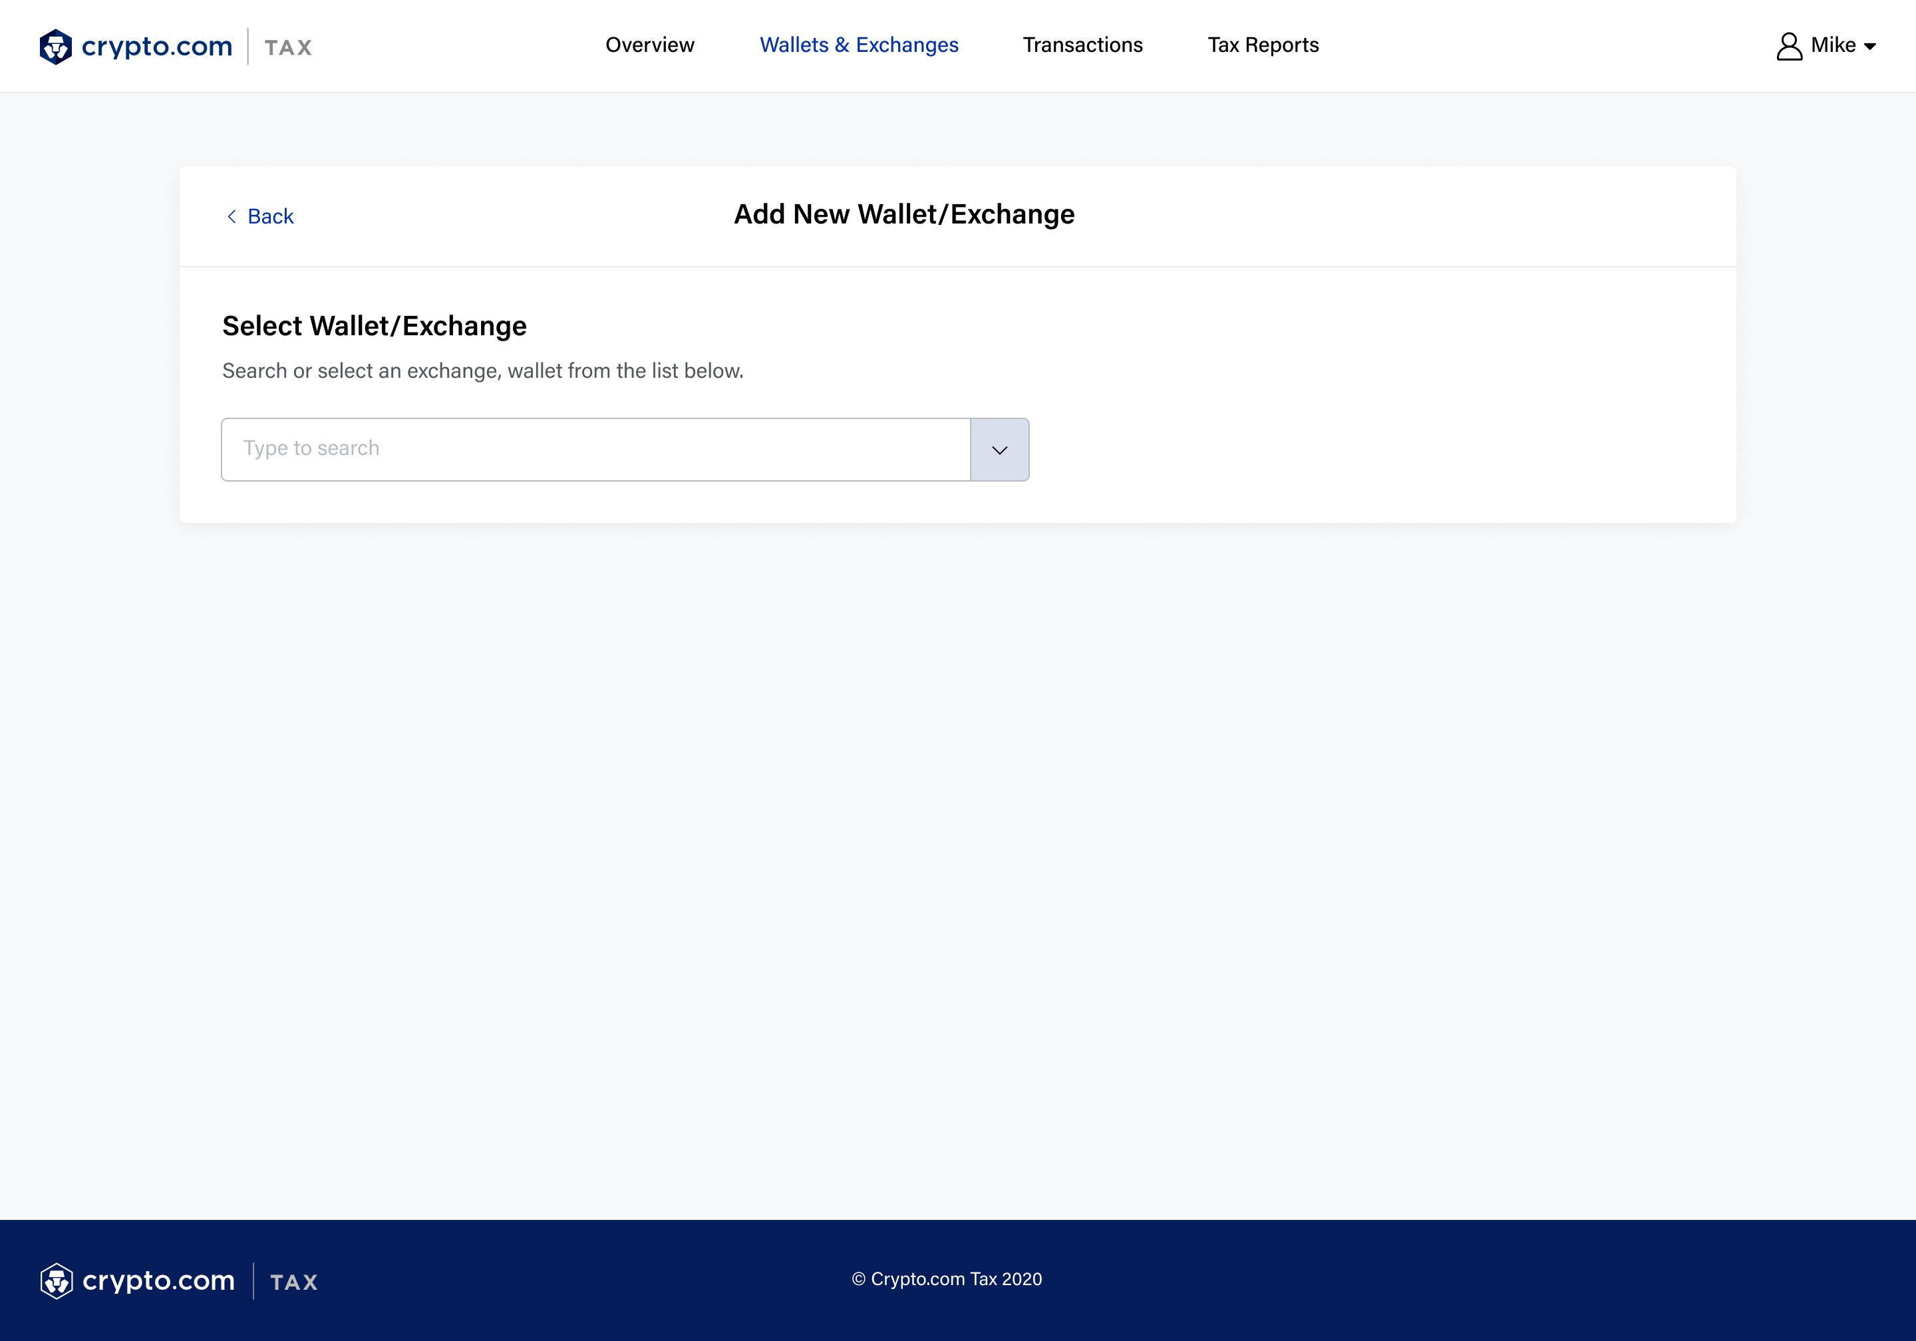Click the footer TAX label
This screenshot has width=1916, height=1341.
pos(294,1282)
